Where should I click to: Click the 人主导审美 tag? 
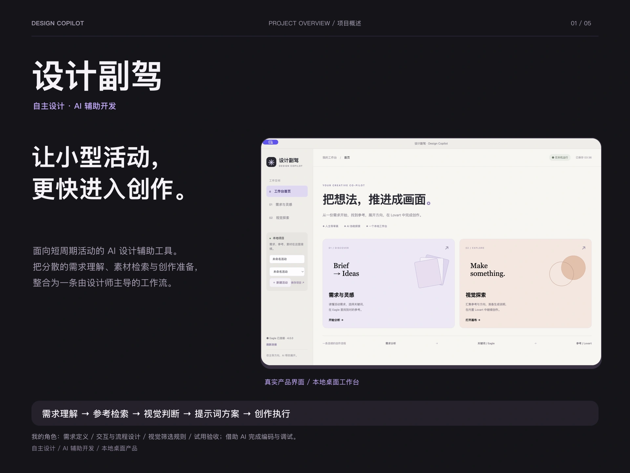click(x=330, y=226)
